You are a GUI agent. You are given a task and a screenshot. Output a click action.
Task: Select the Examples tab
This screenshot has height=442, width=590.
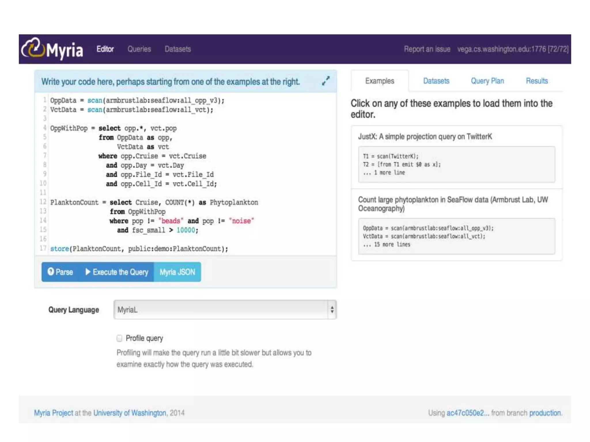pyautogui.click(x=379, y=81)
